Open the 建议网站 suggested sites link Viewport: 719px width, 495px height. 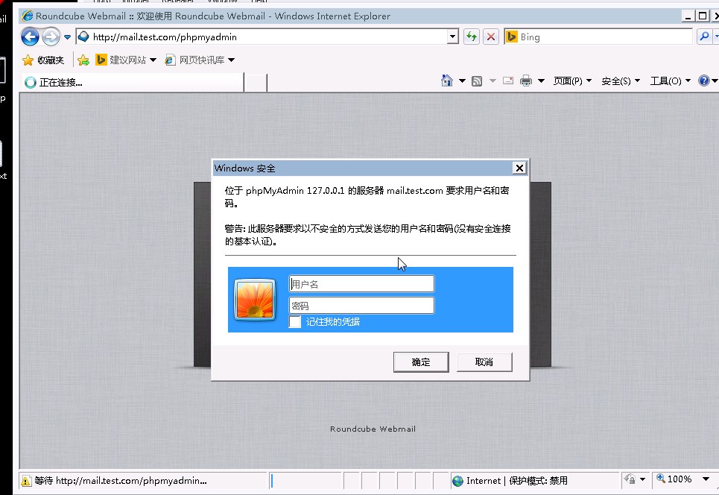[121, 60]
